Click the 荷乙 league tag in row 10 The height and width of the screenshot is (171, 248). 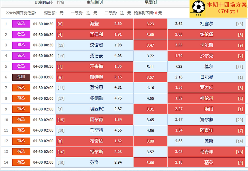(21, 120)
